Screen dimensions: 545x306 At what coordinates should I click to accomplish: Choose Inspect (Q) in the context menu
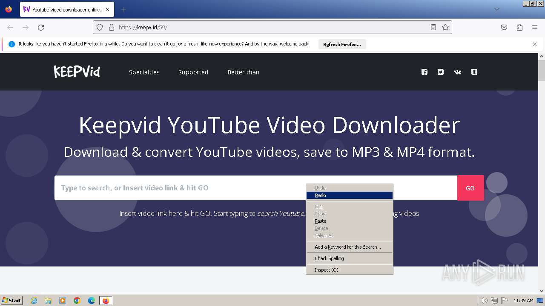coord(350,270)
